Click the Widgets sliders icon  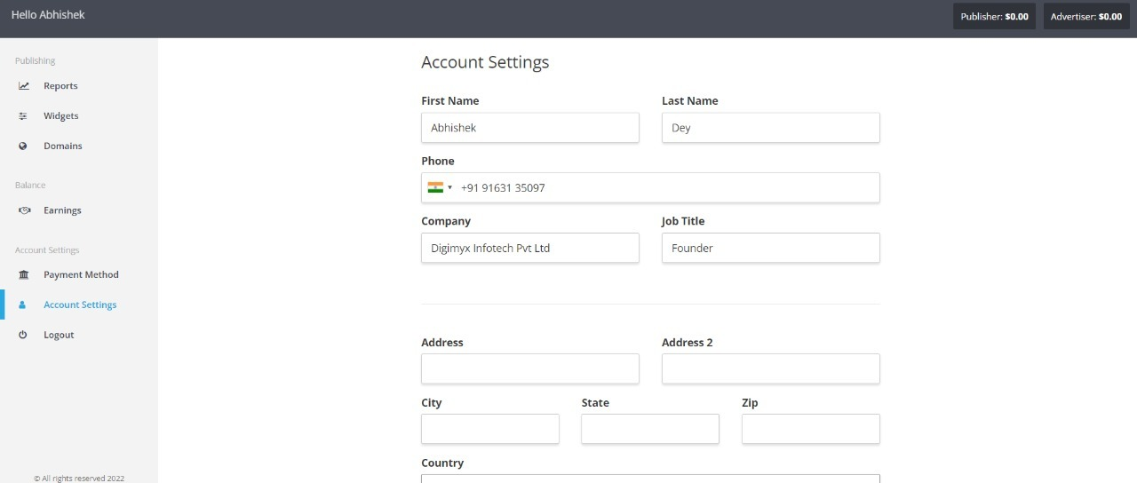23,116
